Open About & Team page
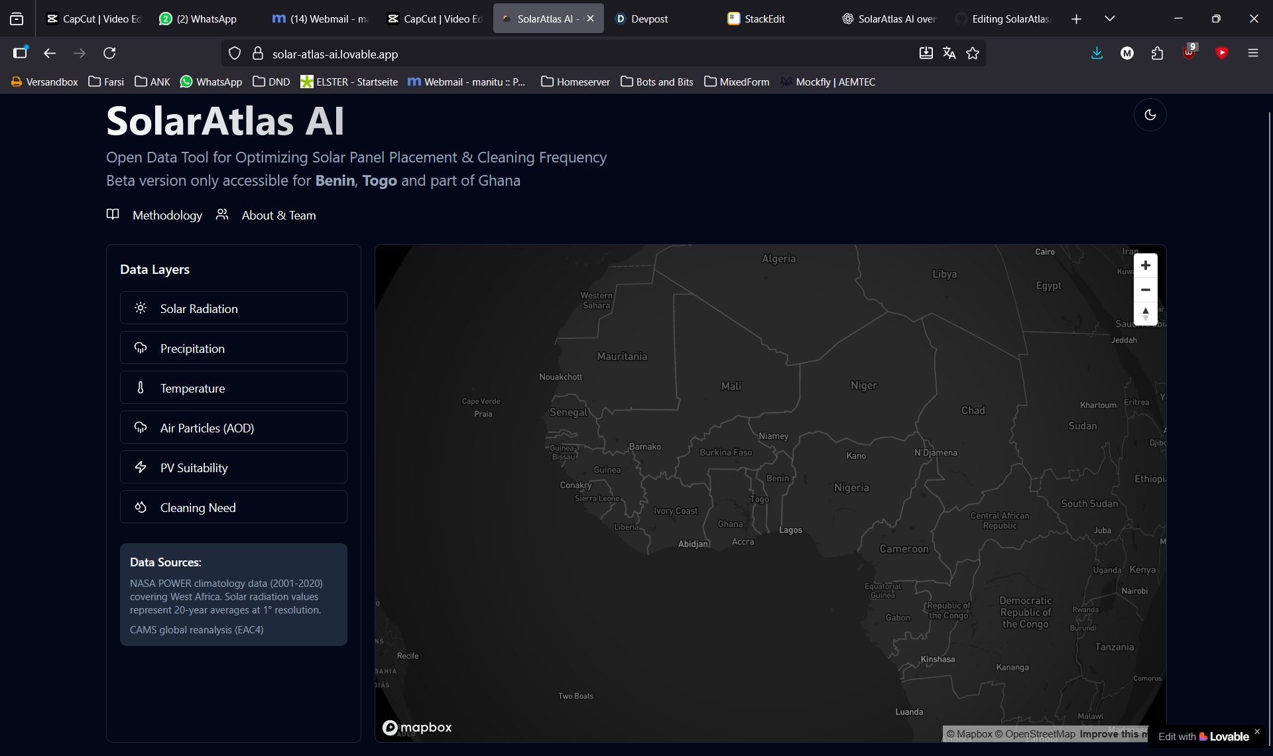The height and width of the screenshot is (756, 1273). tap(278, 216)
